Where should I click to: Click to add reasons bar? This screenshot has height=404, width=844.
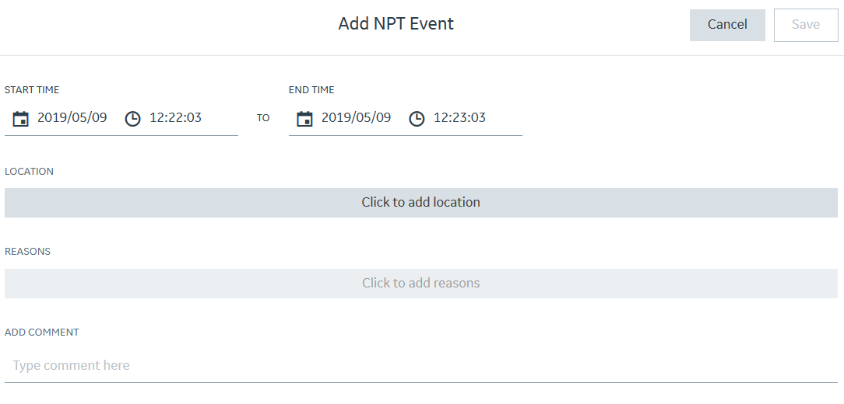[421, 283]
